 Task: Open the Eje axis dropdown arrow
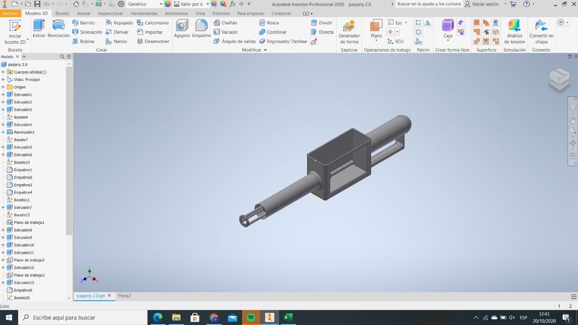406,23
